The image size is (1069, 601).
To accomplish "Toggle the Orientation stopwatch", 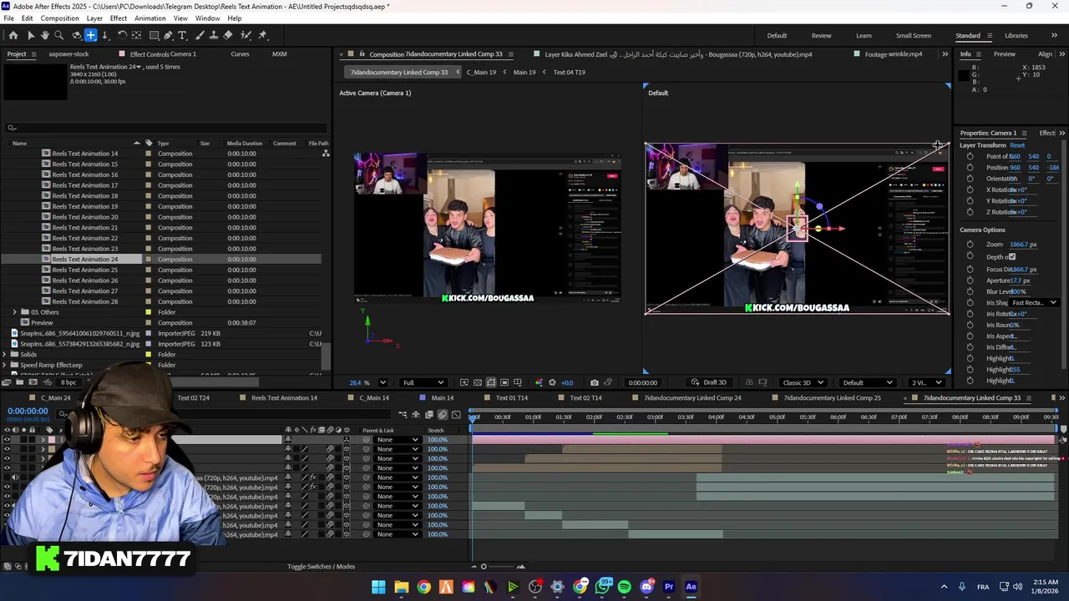I will [970, 179].
